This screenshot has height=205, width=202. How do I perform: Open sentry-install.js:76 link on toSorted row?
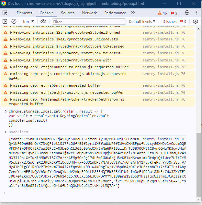tap(164, 53)
